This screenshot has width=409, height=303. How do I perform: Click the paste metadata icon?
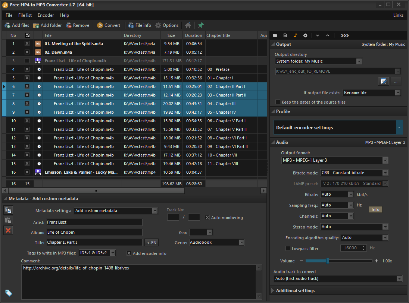[x=8, y=220]
